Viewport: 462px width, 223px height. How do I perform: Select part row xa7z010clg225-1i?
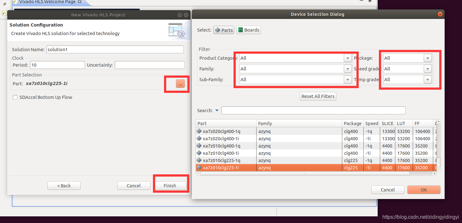[316, 168]
